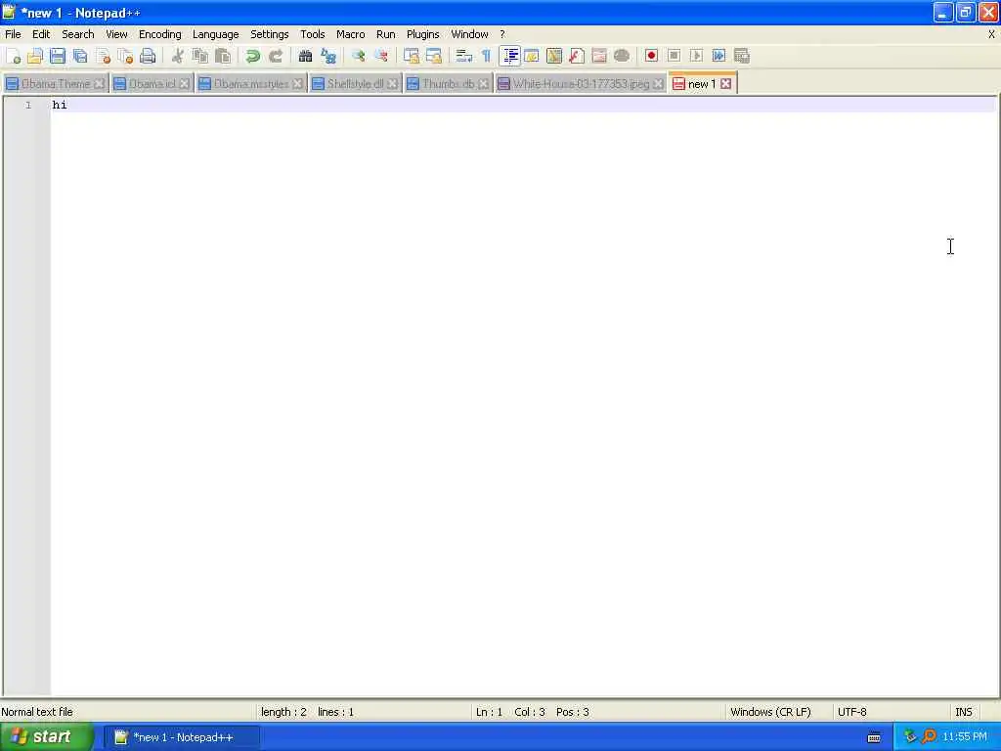Open the Search menu
1001x751 pixels.
point(78,34)
